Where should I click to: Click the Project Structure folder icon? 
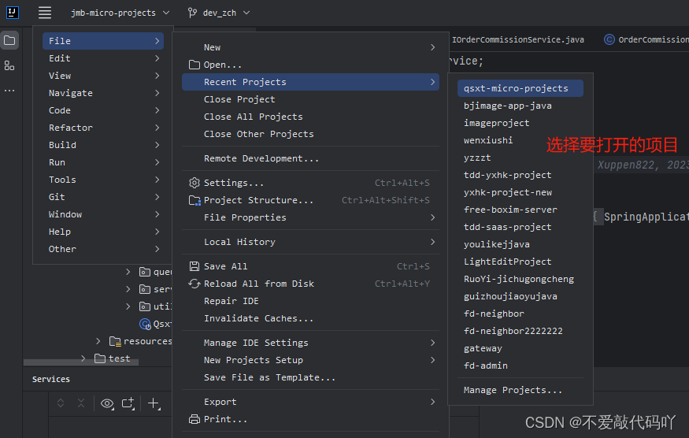pos(194,201)
